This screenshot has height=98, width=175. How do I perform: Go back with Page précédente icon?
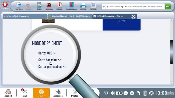19,5
